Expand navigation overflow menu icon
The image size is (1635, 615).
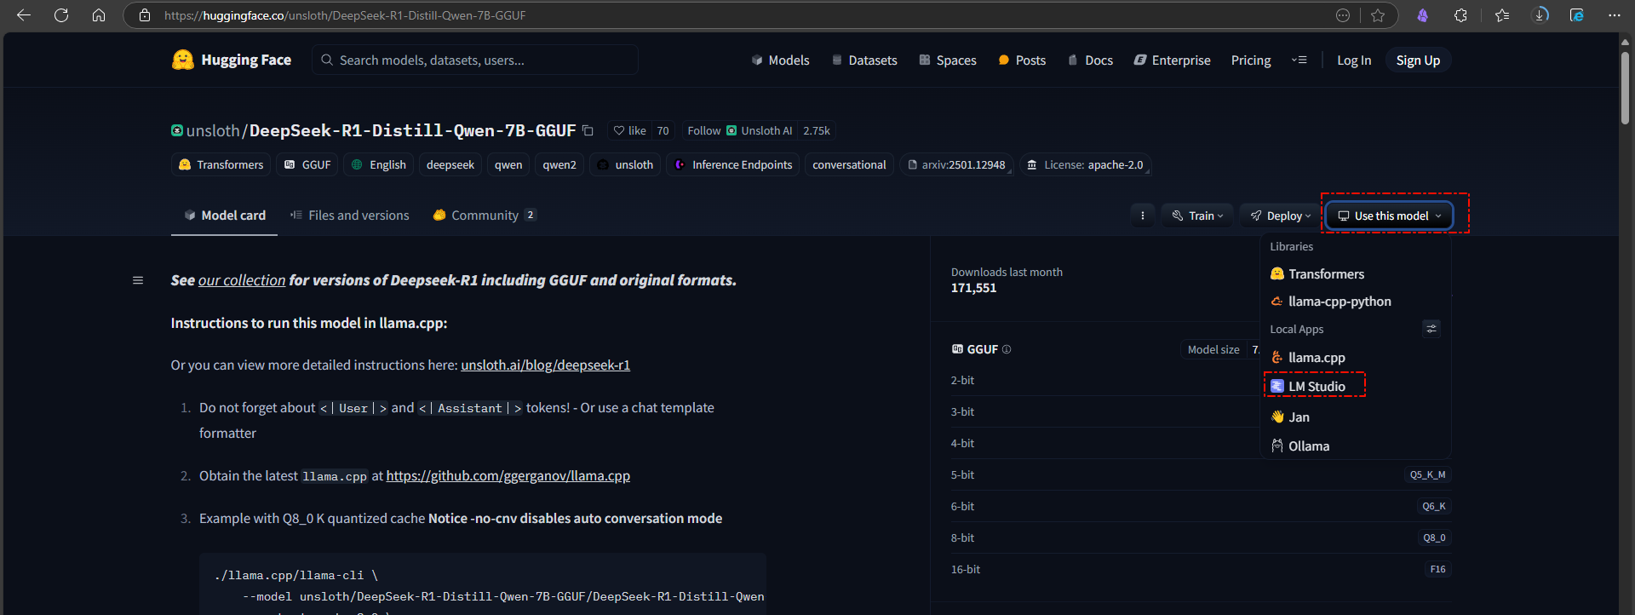(x=1299, y=60)
